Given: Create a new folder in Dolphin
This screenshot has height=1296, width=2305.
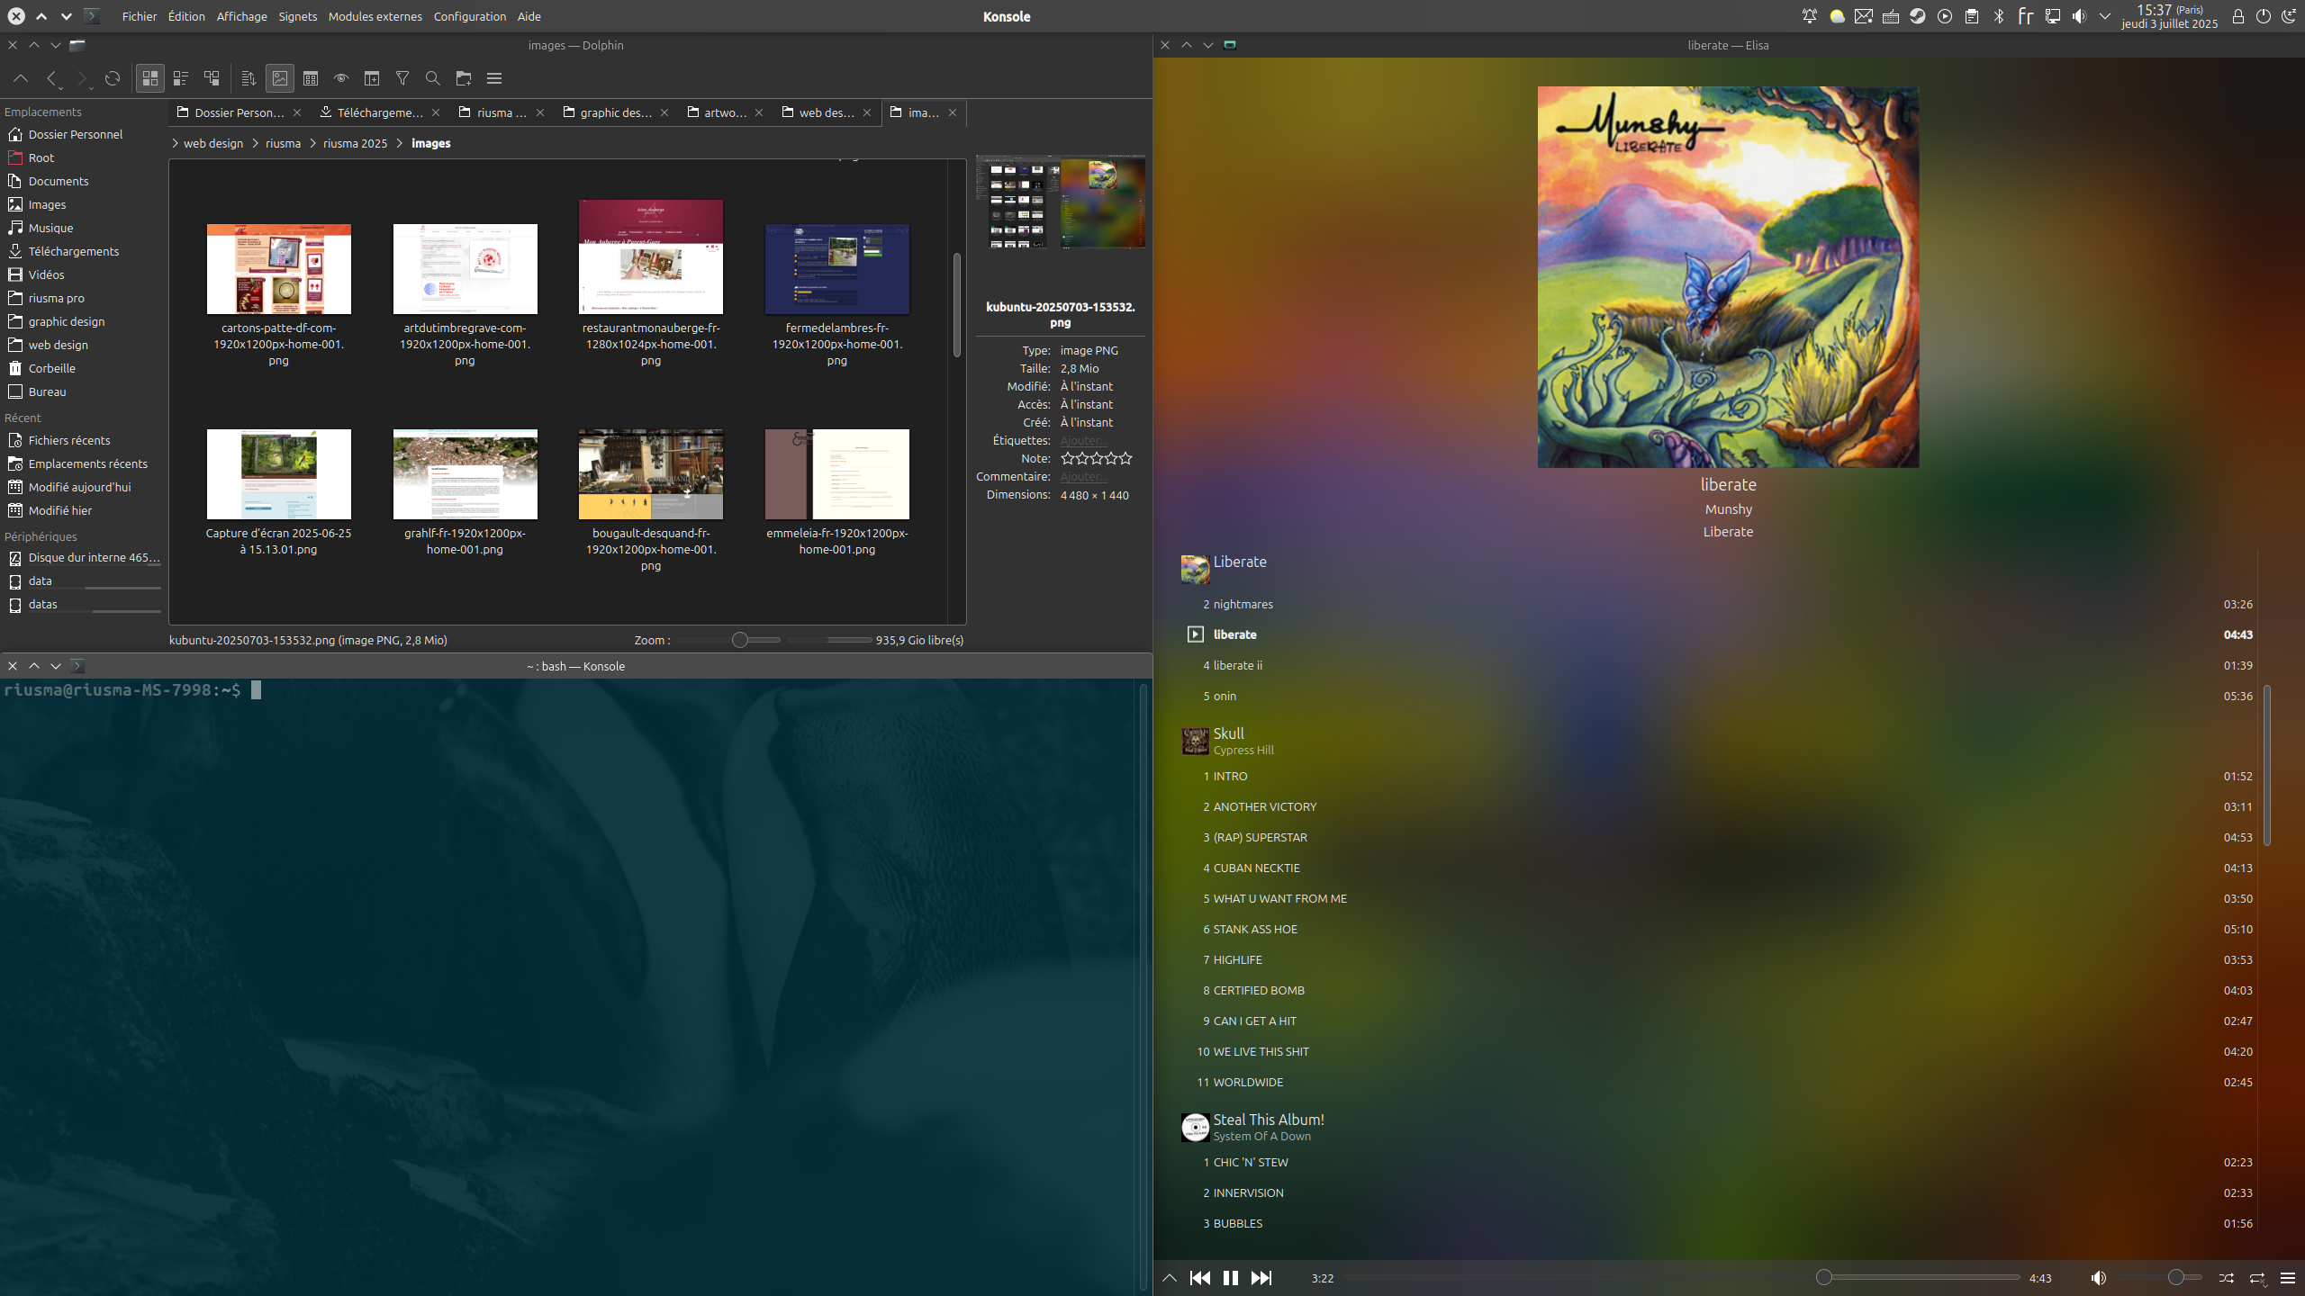Looking at the screenshot, I should click(464, 78).
